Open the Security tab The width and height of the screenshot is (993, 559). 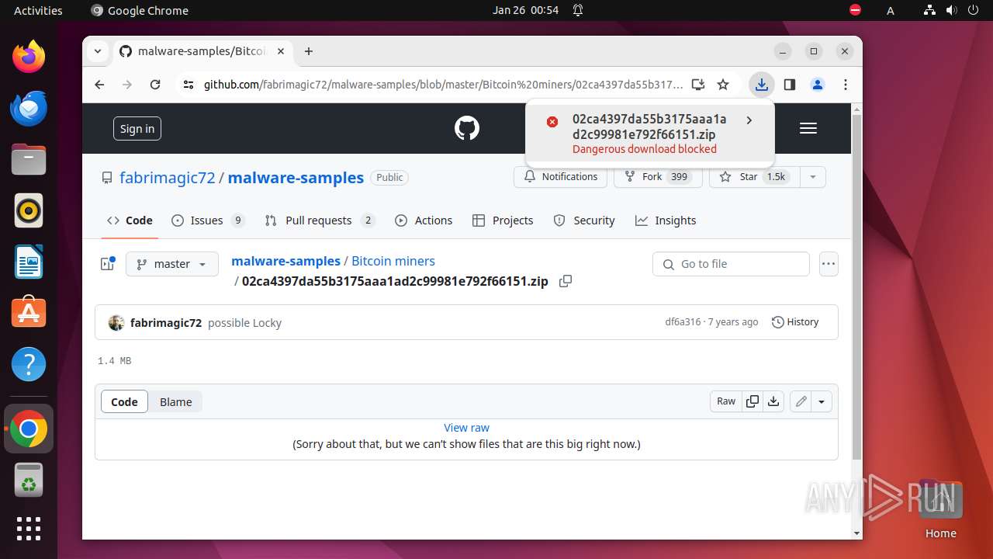tap(584, 220)
